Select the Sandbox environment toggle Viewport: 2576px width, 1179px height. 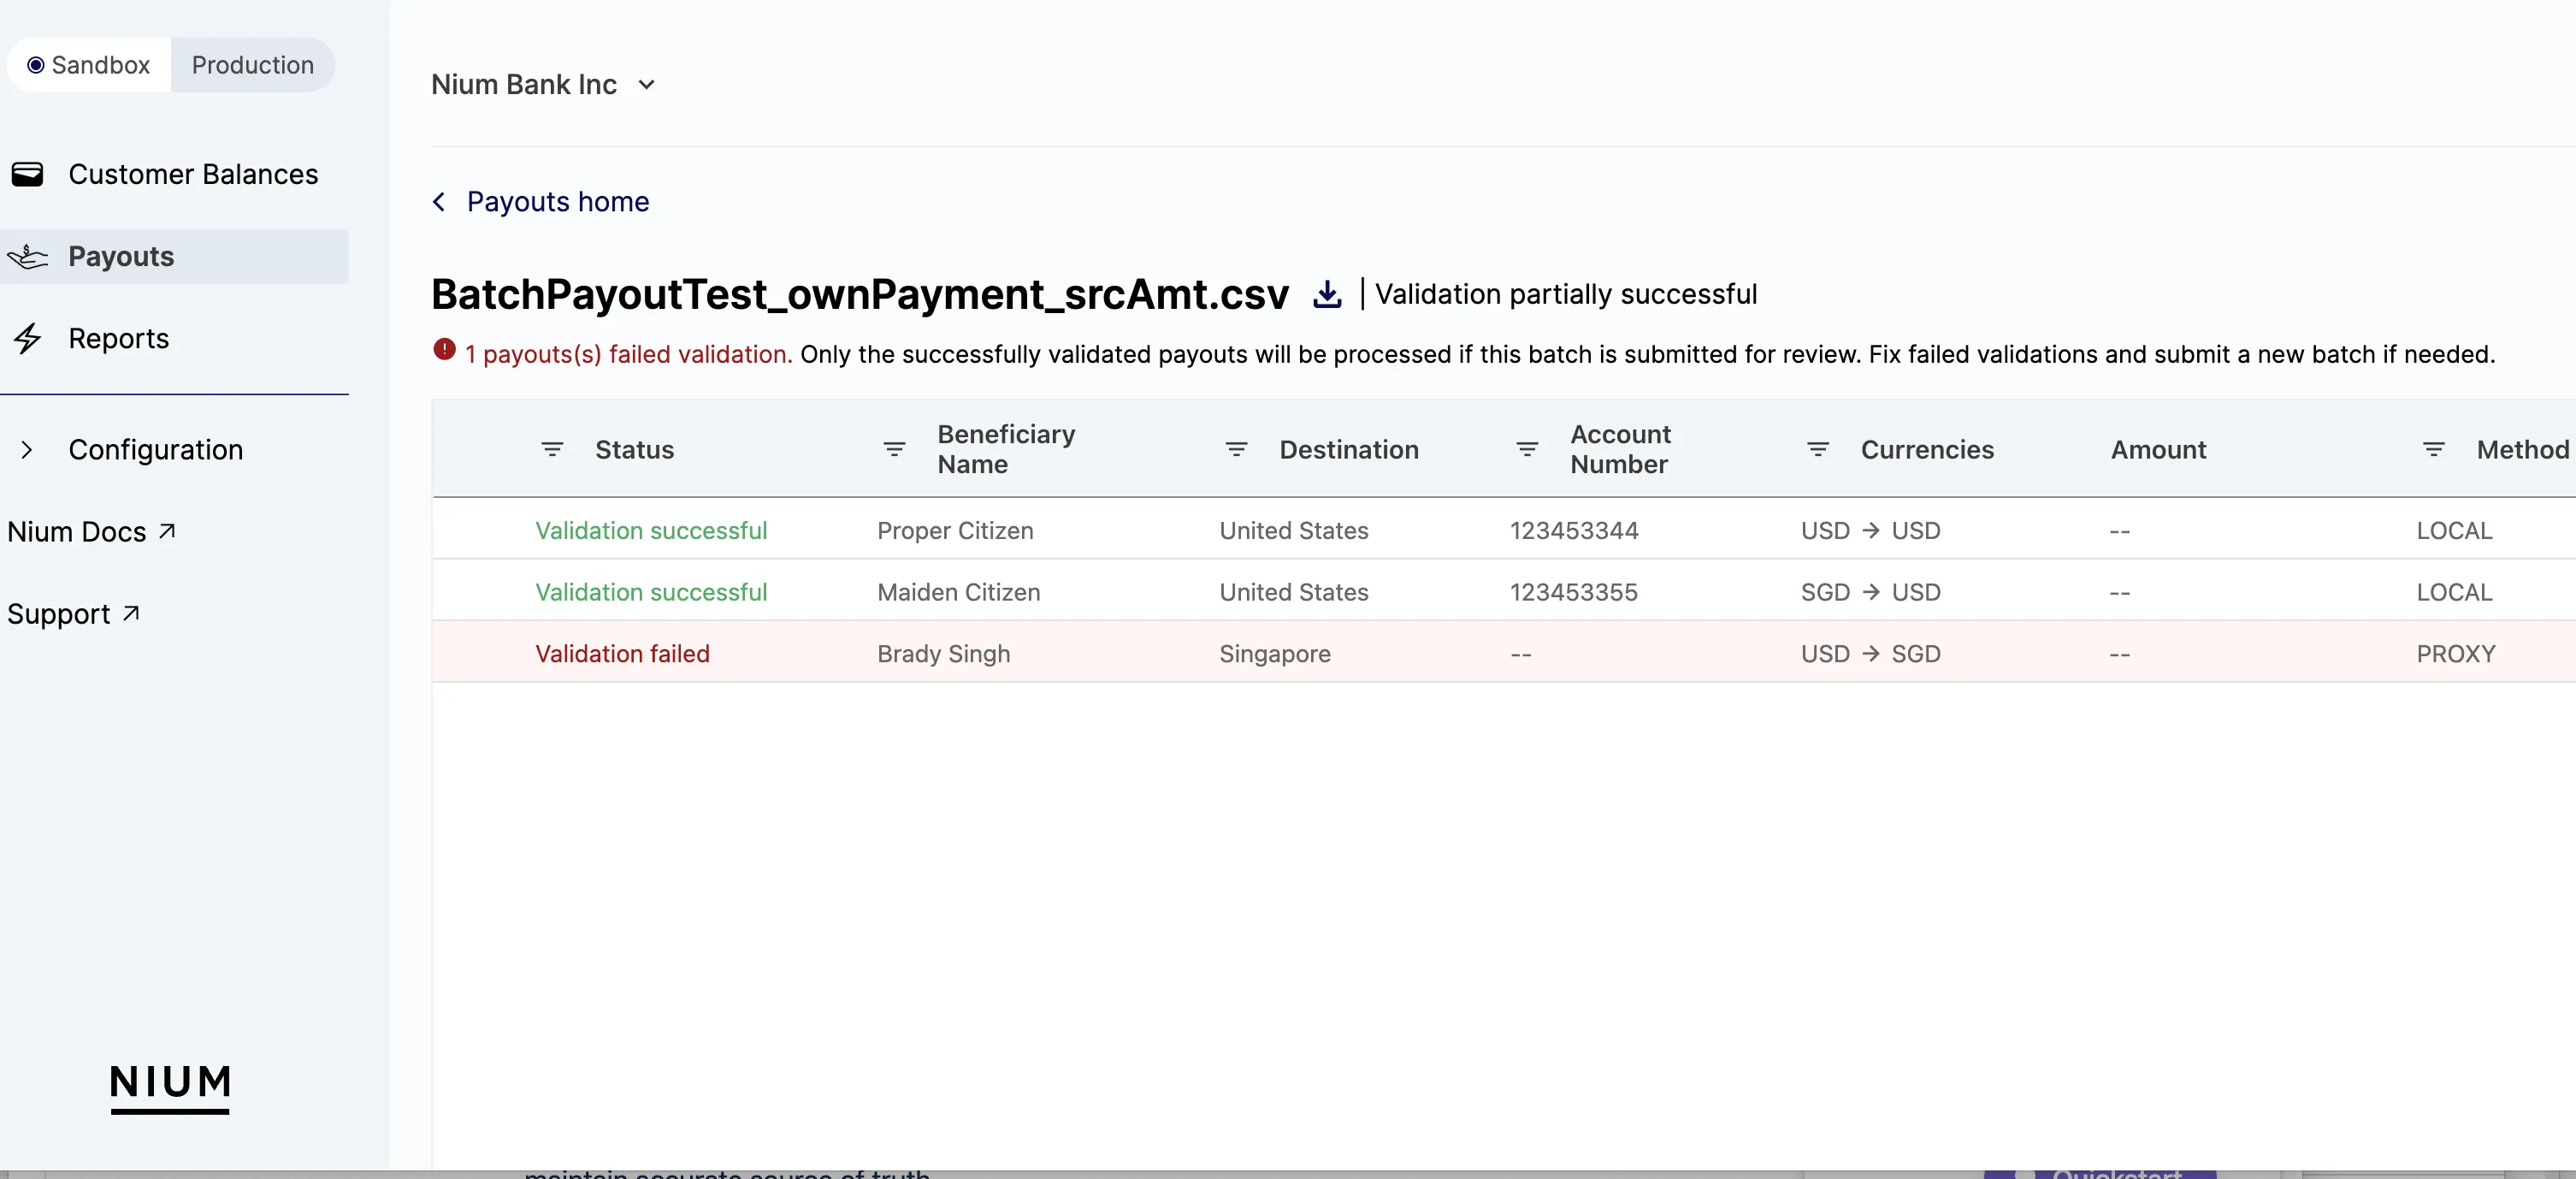pyautogui.click(x=89, y=65)
